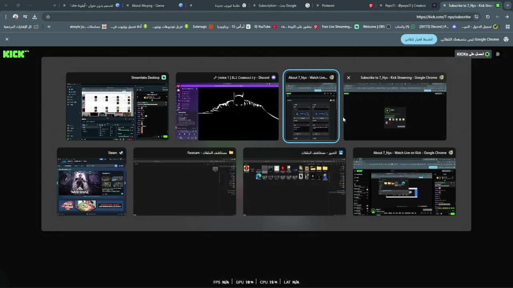
Task: Open the Free Live Streaming bookmark
Action: (340, 27)
